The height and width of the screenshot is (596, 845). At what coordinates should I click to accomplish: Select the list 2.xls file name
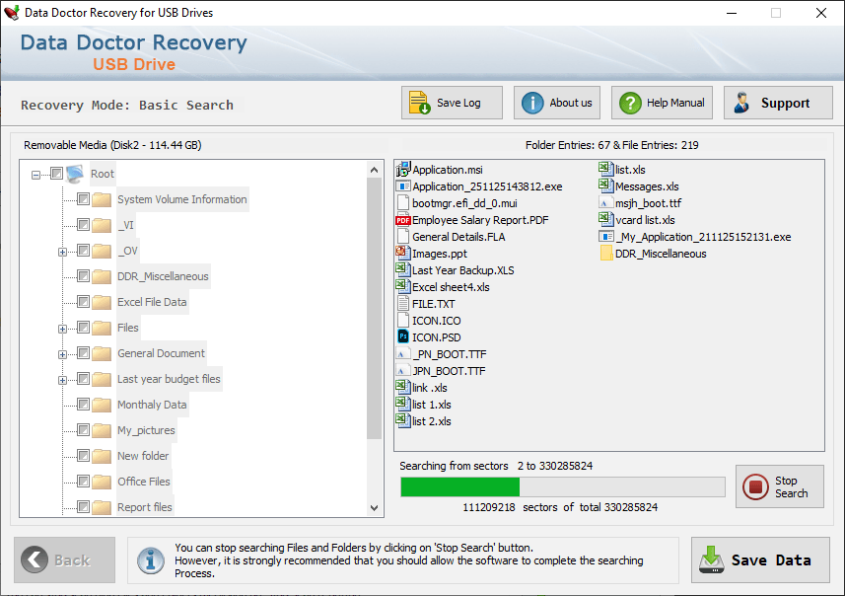click(432, 421)
